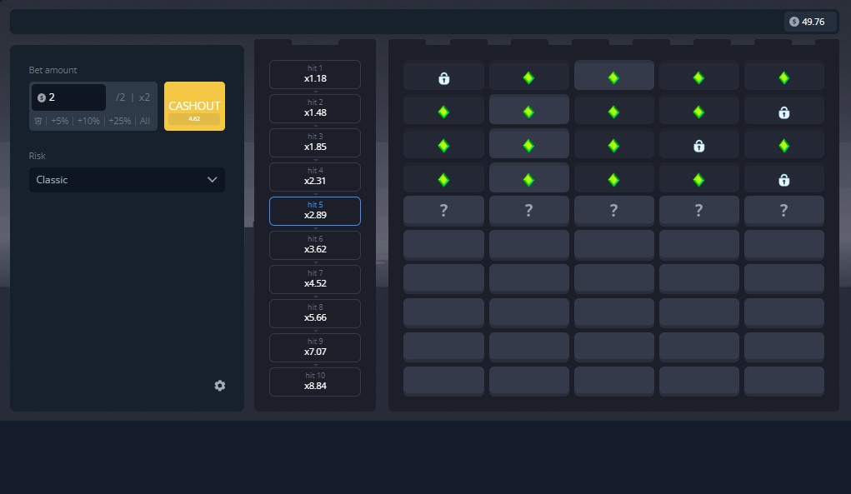This screenshot has height=494, width=851.
Task: Select the hit 5 x2.89 multiplier
Action: 315,211
